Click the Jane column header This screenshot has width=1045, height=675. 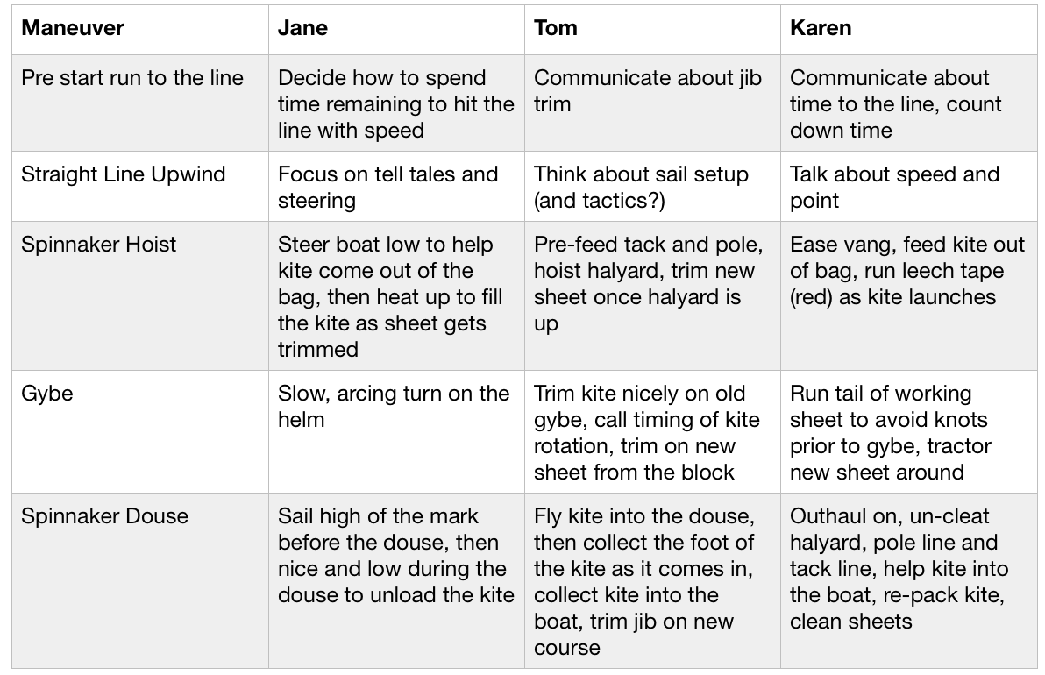point(396,29)
